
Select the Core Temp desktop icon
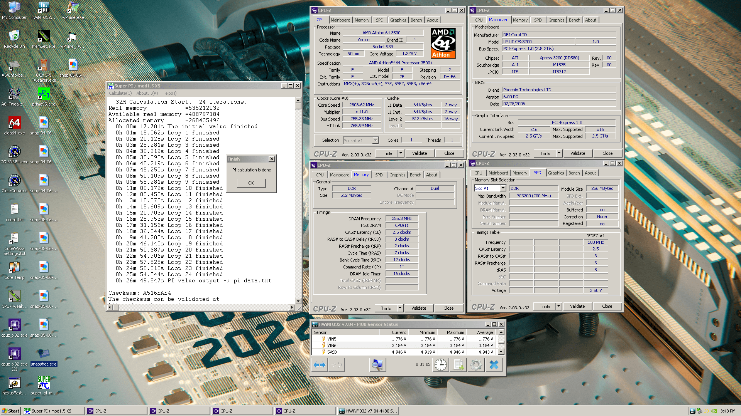coord(14,270)
